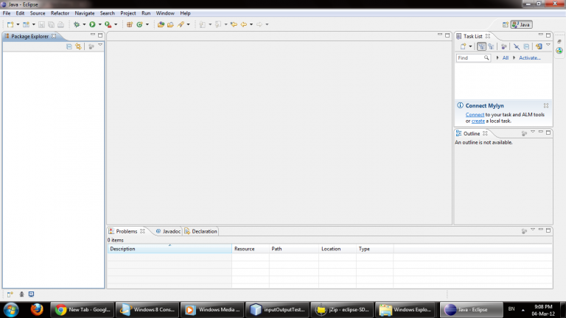566x318 pixels.
Task: Open the Run button dropdown arrow
Action: point(99,24)
